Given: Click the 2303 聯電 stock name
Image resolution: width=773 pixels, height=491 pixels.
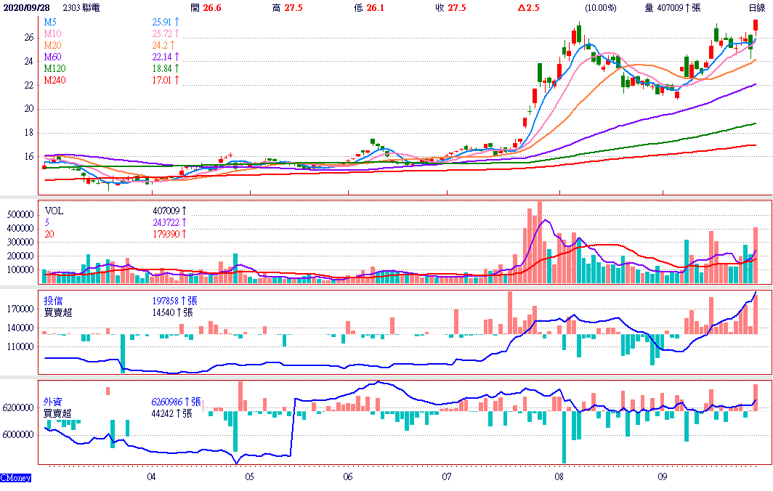Looking at the screenshot, I should coord(81,7).
